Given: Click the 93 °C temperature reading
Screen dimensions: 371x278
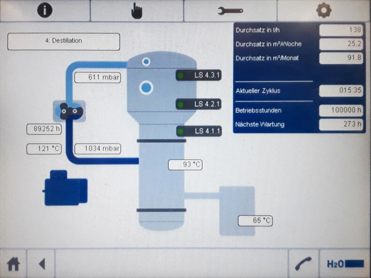Looking at the screenshot, I should [x=185, y=165].
